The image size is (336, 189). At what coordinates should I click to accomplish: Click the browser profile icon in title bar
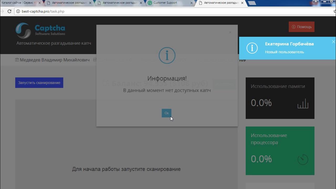(316, 2)
